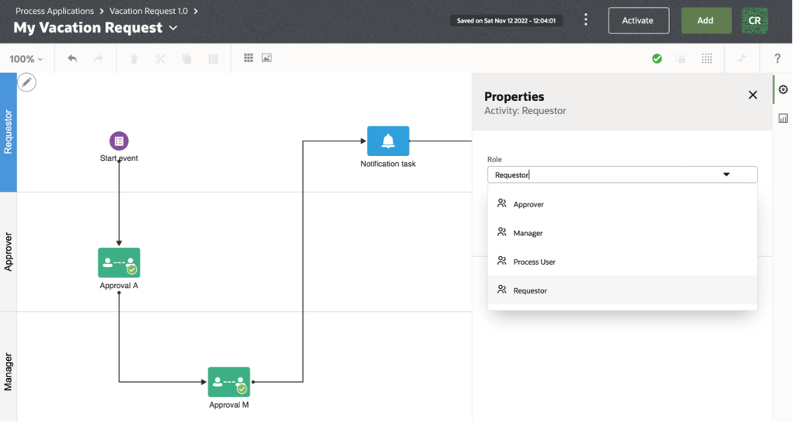Click the pencil edit icon on canvas

(26, 82)
